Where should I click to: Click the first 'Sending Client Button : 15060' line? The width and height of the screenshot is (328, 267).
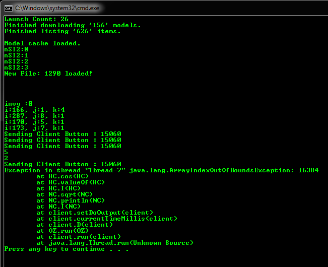point(63,134)
